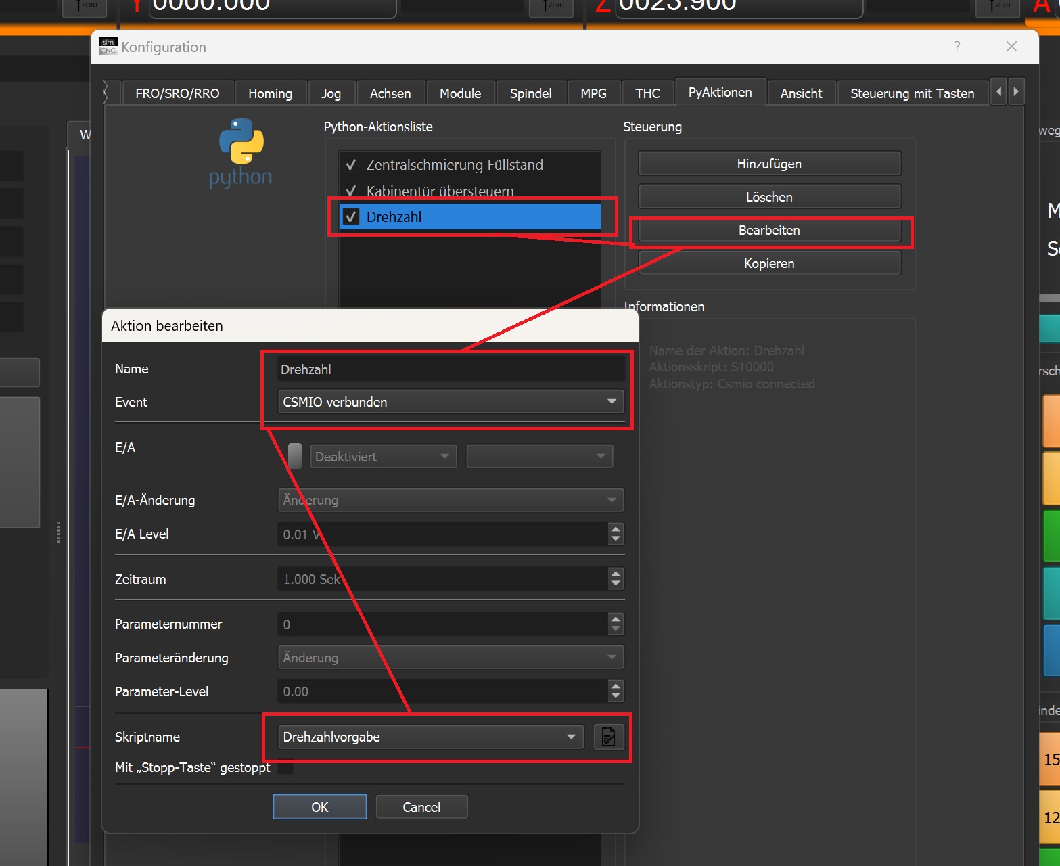Click the Zeitraum input field
Viewport: 1060px width, 866px height.
click(443, 579)
